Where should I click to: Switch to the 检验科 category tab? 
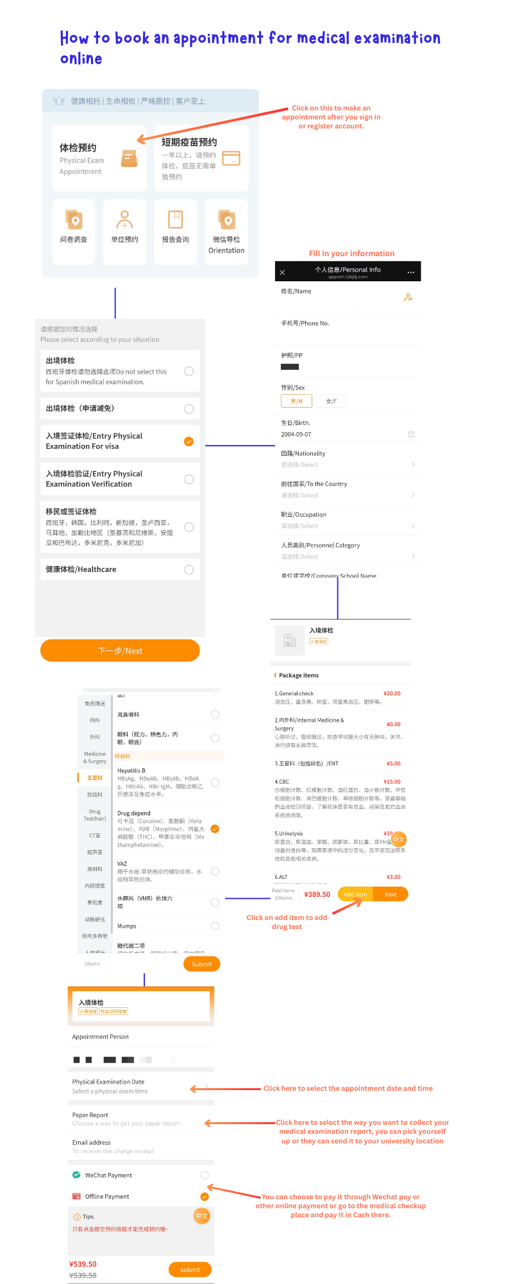pos(95,794)
